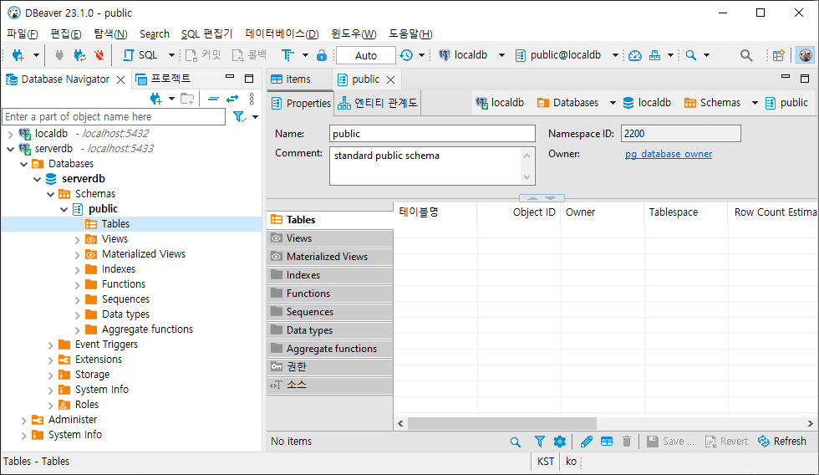The width and height of the screenshot is (819, 475).
Task: Click the pg_database_owner link
Action: click(x=669, y=154)
